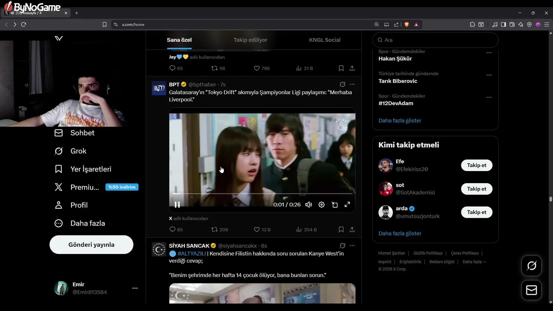Open Premium in the sidebar
This screenshot has height=311, width=553.
click(96, 187)
